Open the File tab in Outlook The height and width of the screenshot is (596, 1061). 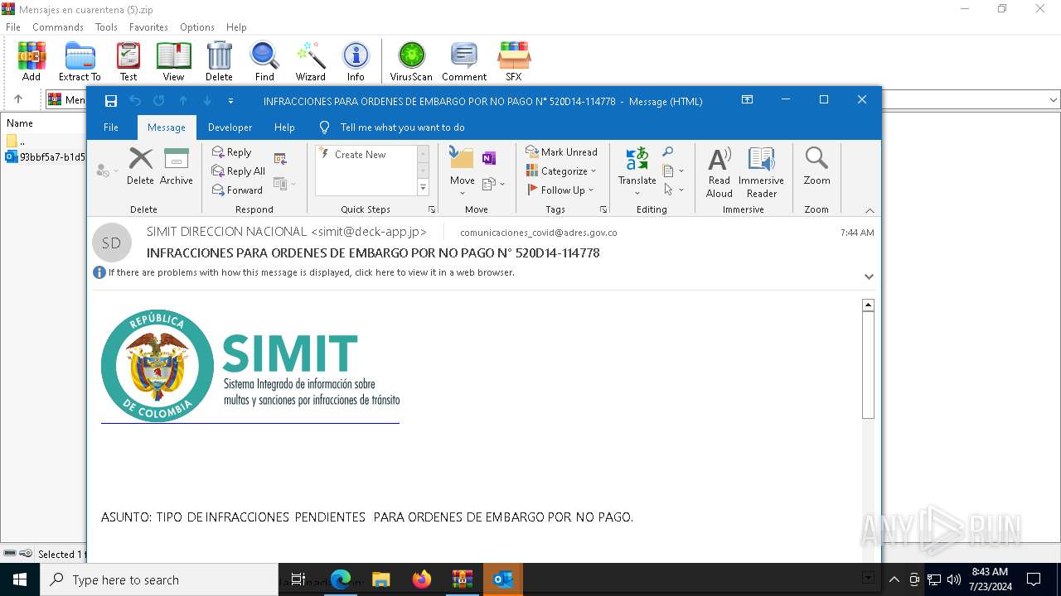pyautogui.click(x=110, y=127)
